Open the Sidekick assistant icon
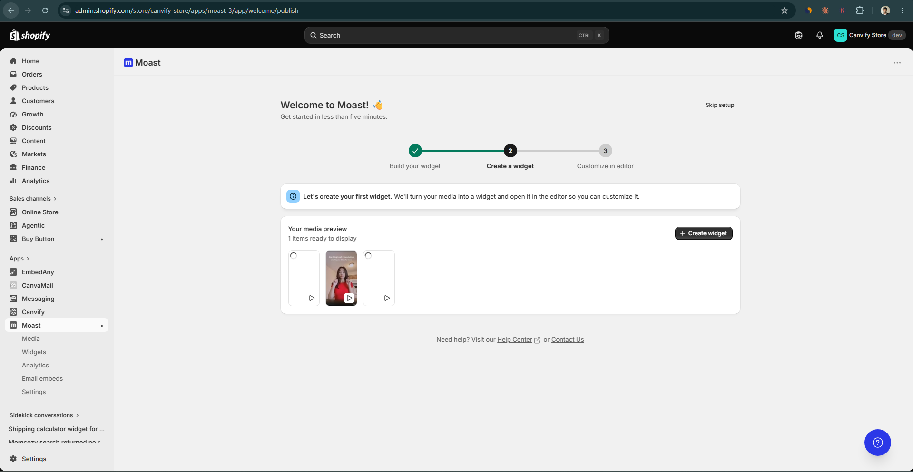 (799, 35)
